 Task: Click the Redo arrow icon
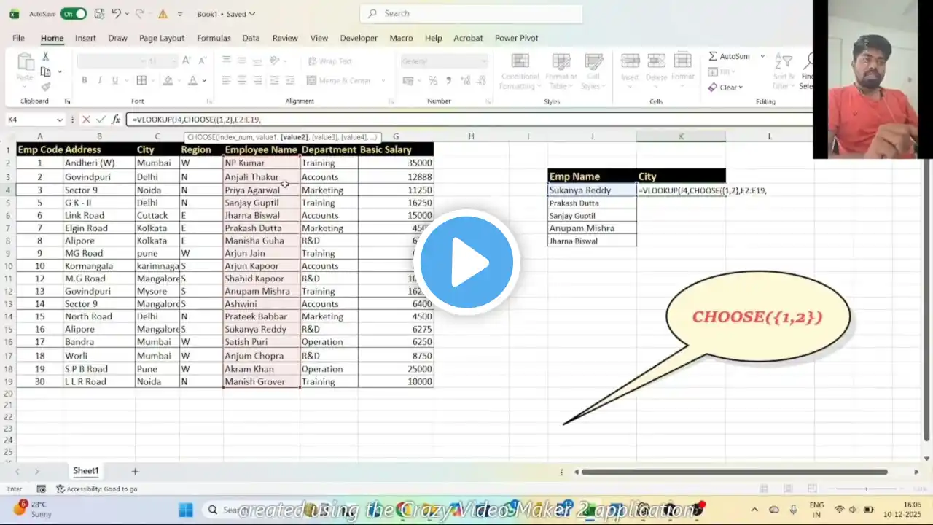click(141, 14)
